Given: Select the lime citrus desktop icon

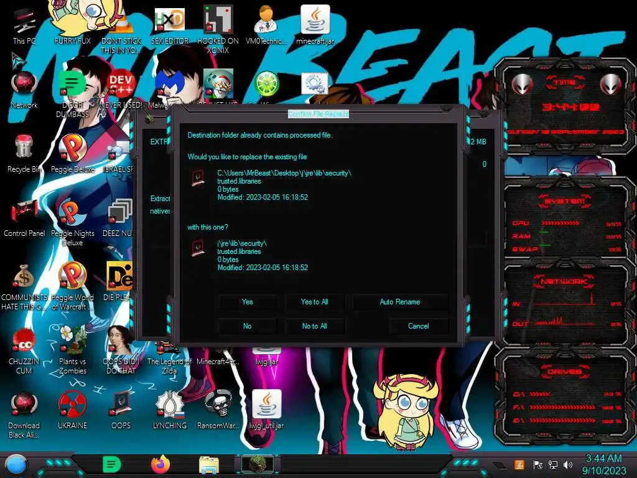Looking at the screenshot, I should 266,84.
